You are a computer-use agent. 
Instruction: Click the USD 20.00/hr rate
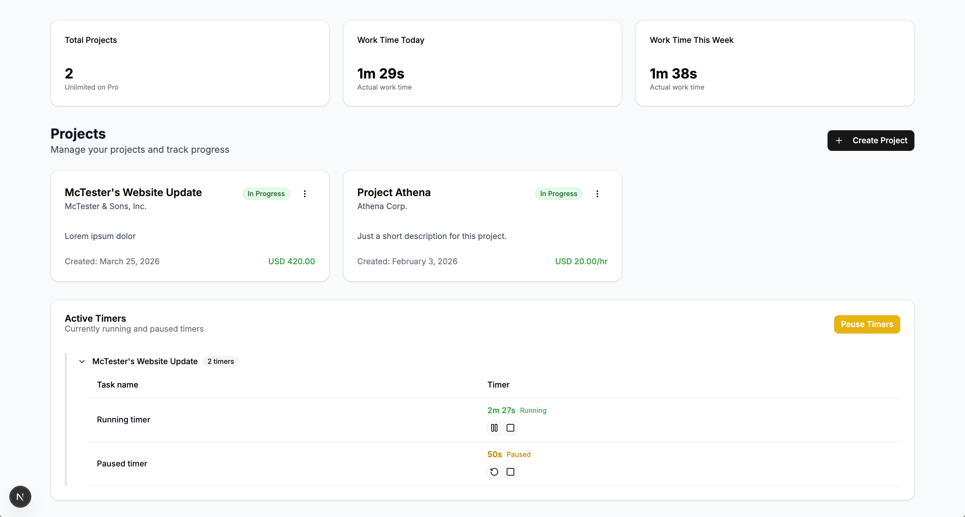(x=581, y=262)
